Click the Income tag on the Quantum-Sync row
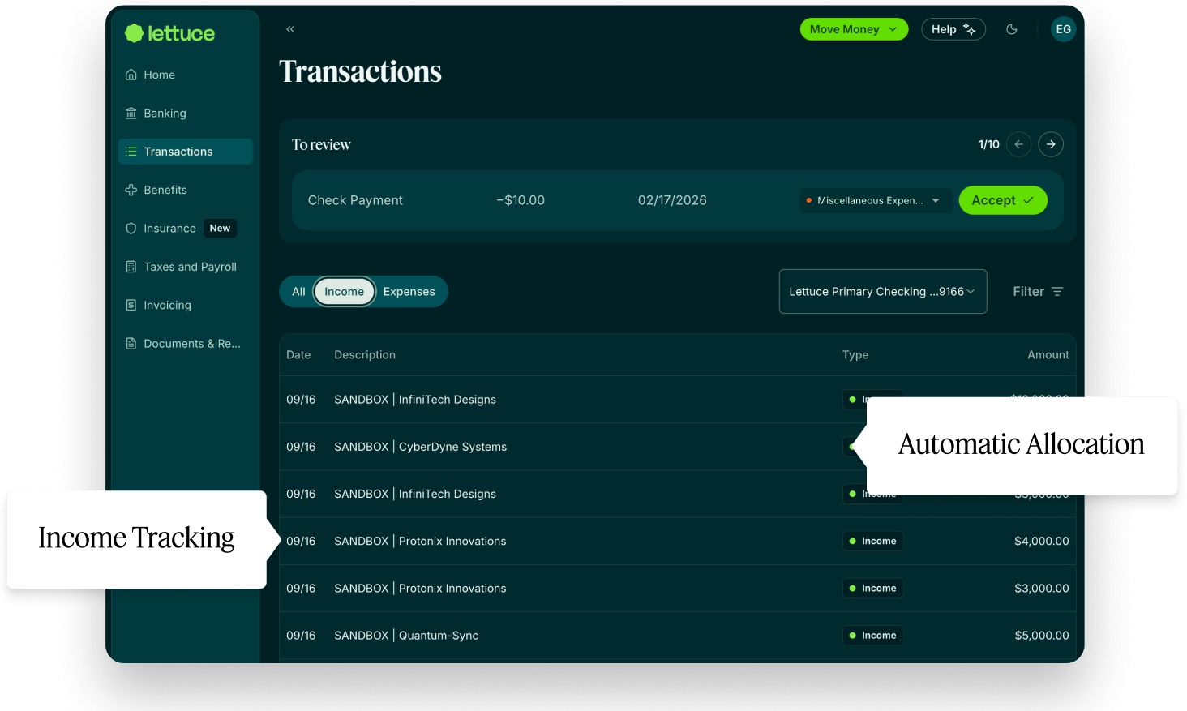The height and width of the screenshot is (711, 1187). click(x=872, y=636)
